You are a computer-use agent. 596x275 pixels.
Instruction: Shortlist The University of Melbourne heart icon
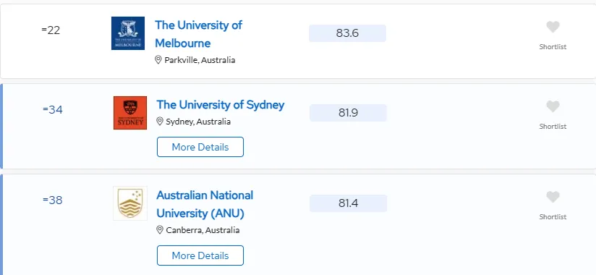(553, 27)
